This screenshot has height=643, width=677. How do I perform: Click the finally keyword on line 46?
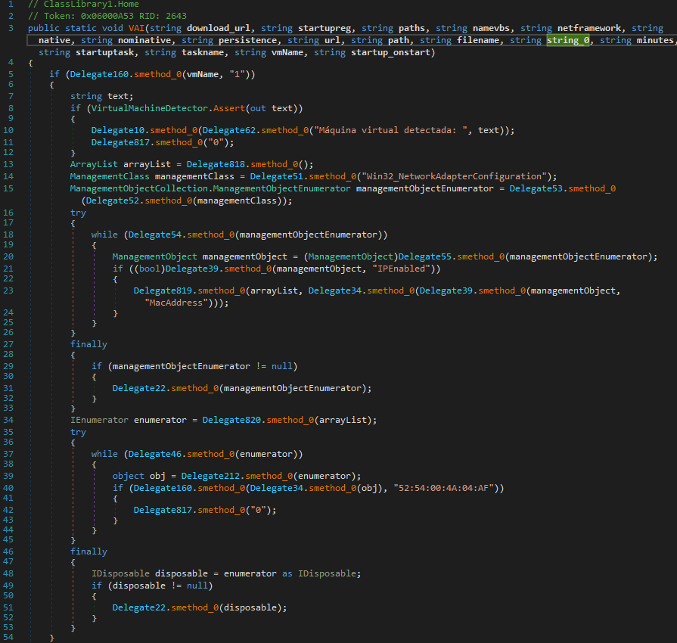pyautogui.click(x=89, y=552)
